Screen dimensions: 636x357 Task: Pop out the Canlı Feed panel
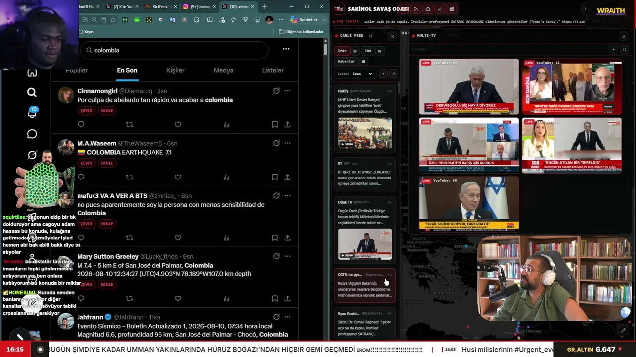[x=370, y=36]
